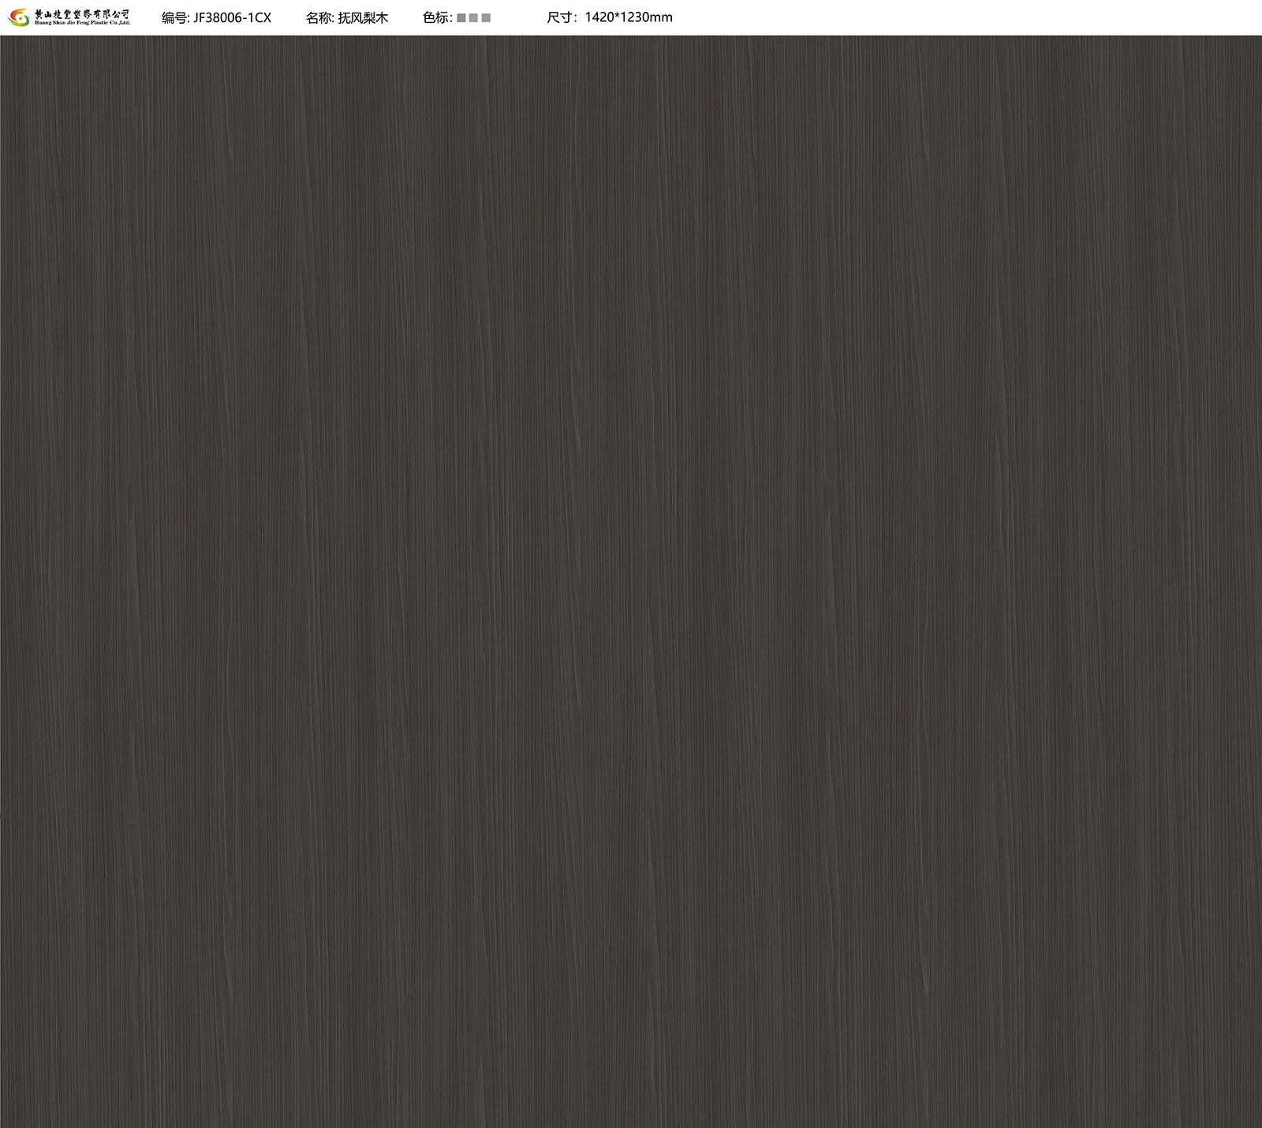
Task: Click the English text 'Huang Shan Jie Feng Plastic'
Action: (x=71, y=23)
